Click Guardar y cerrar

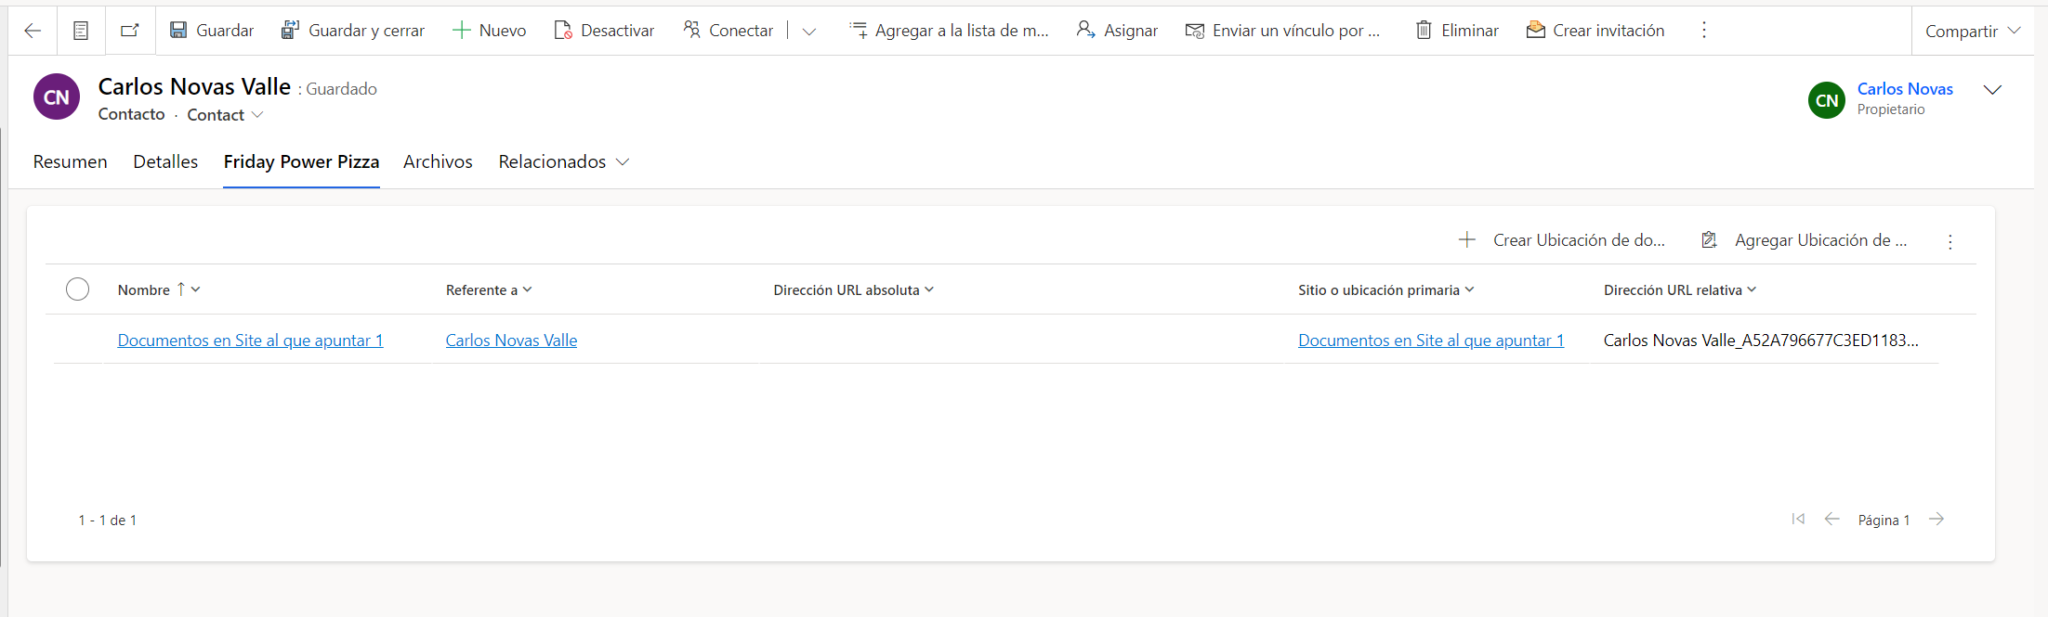pyautogui.click(x=353, y=31)
